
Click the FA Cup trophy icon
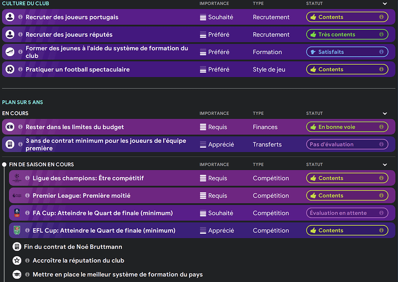17,213
